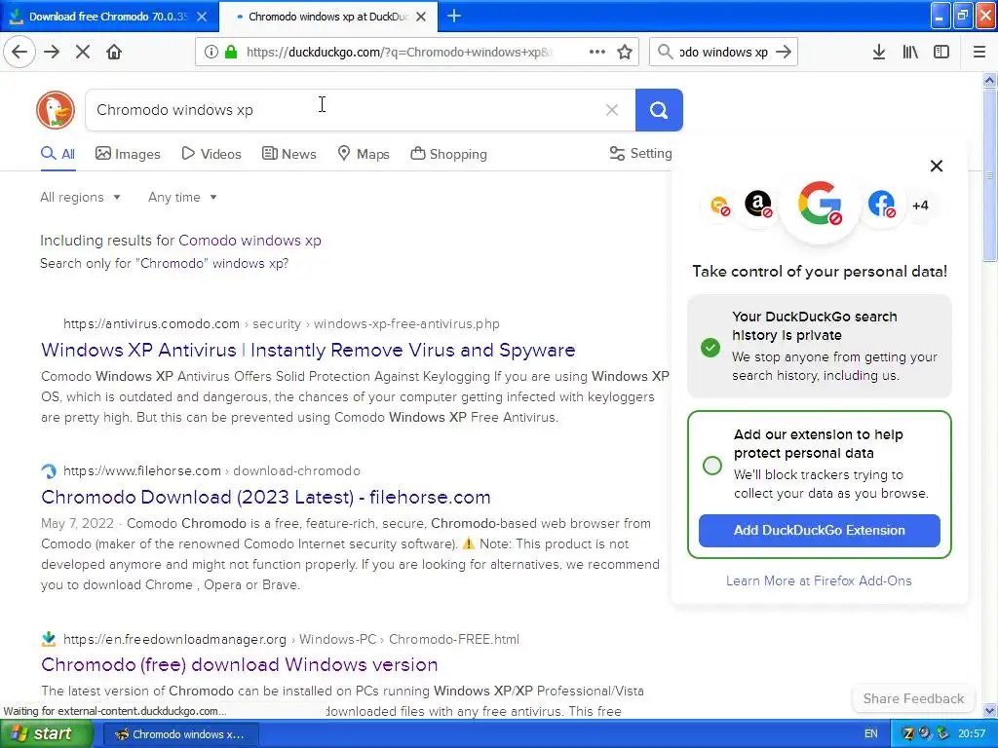Image resolution: width=998 pixels, height=748 pixels.
Task: Switch to Download free Chromodo tab
Action: [x=109, y=17]
